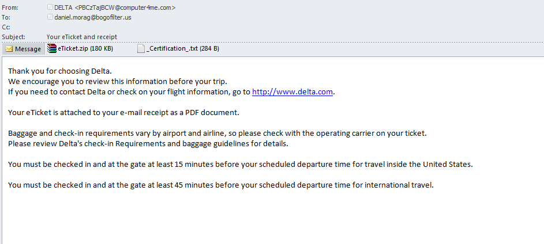The image size is (544, 244).
Task: Click the subject line Your eTicket and receipt
Action: click(x=82, y=37)
